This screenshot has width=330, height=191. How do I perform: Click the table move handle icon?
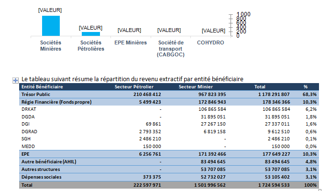tap(15, 80)
